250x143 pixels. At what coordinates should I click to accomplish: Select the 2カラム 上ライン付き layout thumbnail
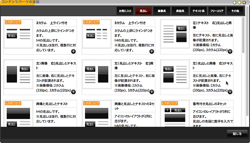[19, 34]
